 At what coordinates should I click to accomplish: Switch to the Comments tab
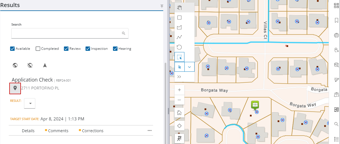[58, 131]
